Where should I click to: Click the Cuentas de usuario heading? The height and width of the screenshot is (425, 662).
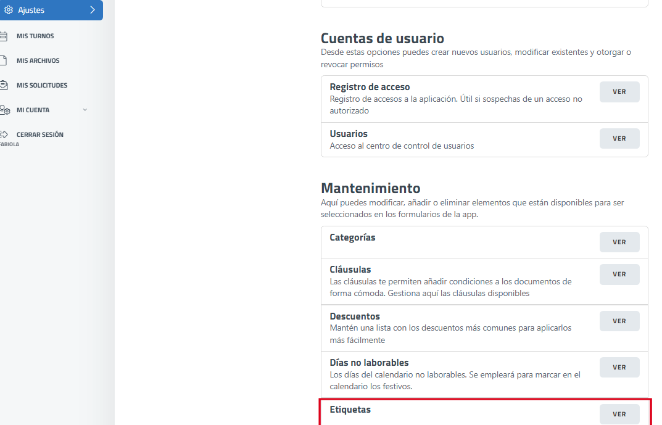382,38
